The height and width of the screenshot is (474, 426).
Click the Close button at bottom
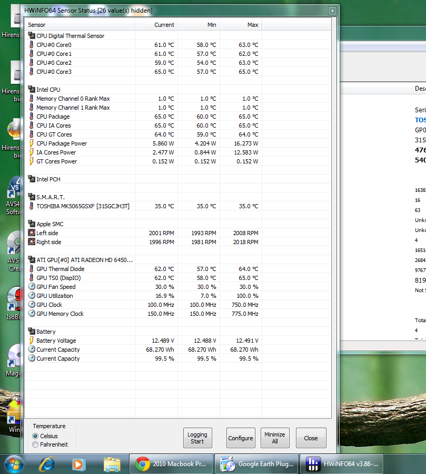(x=311, y=438)
